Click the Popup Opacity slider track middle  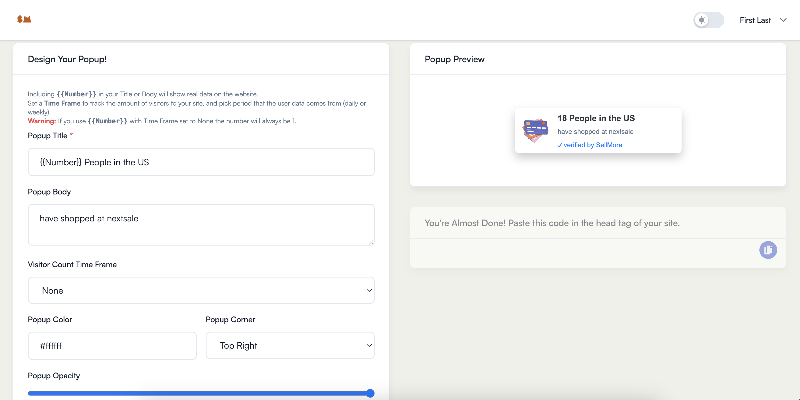[199, 393]
